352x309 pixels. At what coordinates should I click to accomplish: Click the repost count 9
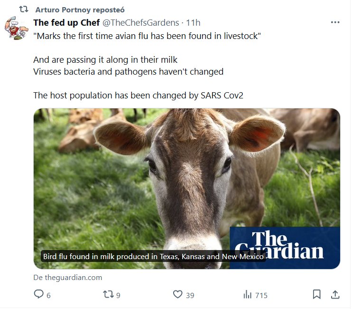118,295
